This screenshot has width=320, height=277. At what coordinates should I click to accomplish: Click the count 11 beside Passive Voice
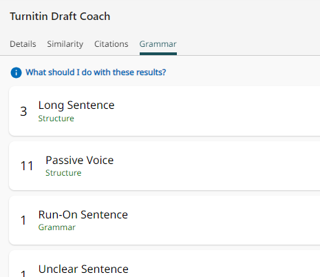click(27, 166)
